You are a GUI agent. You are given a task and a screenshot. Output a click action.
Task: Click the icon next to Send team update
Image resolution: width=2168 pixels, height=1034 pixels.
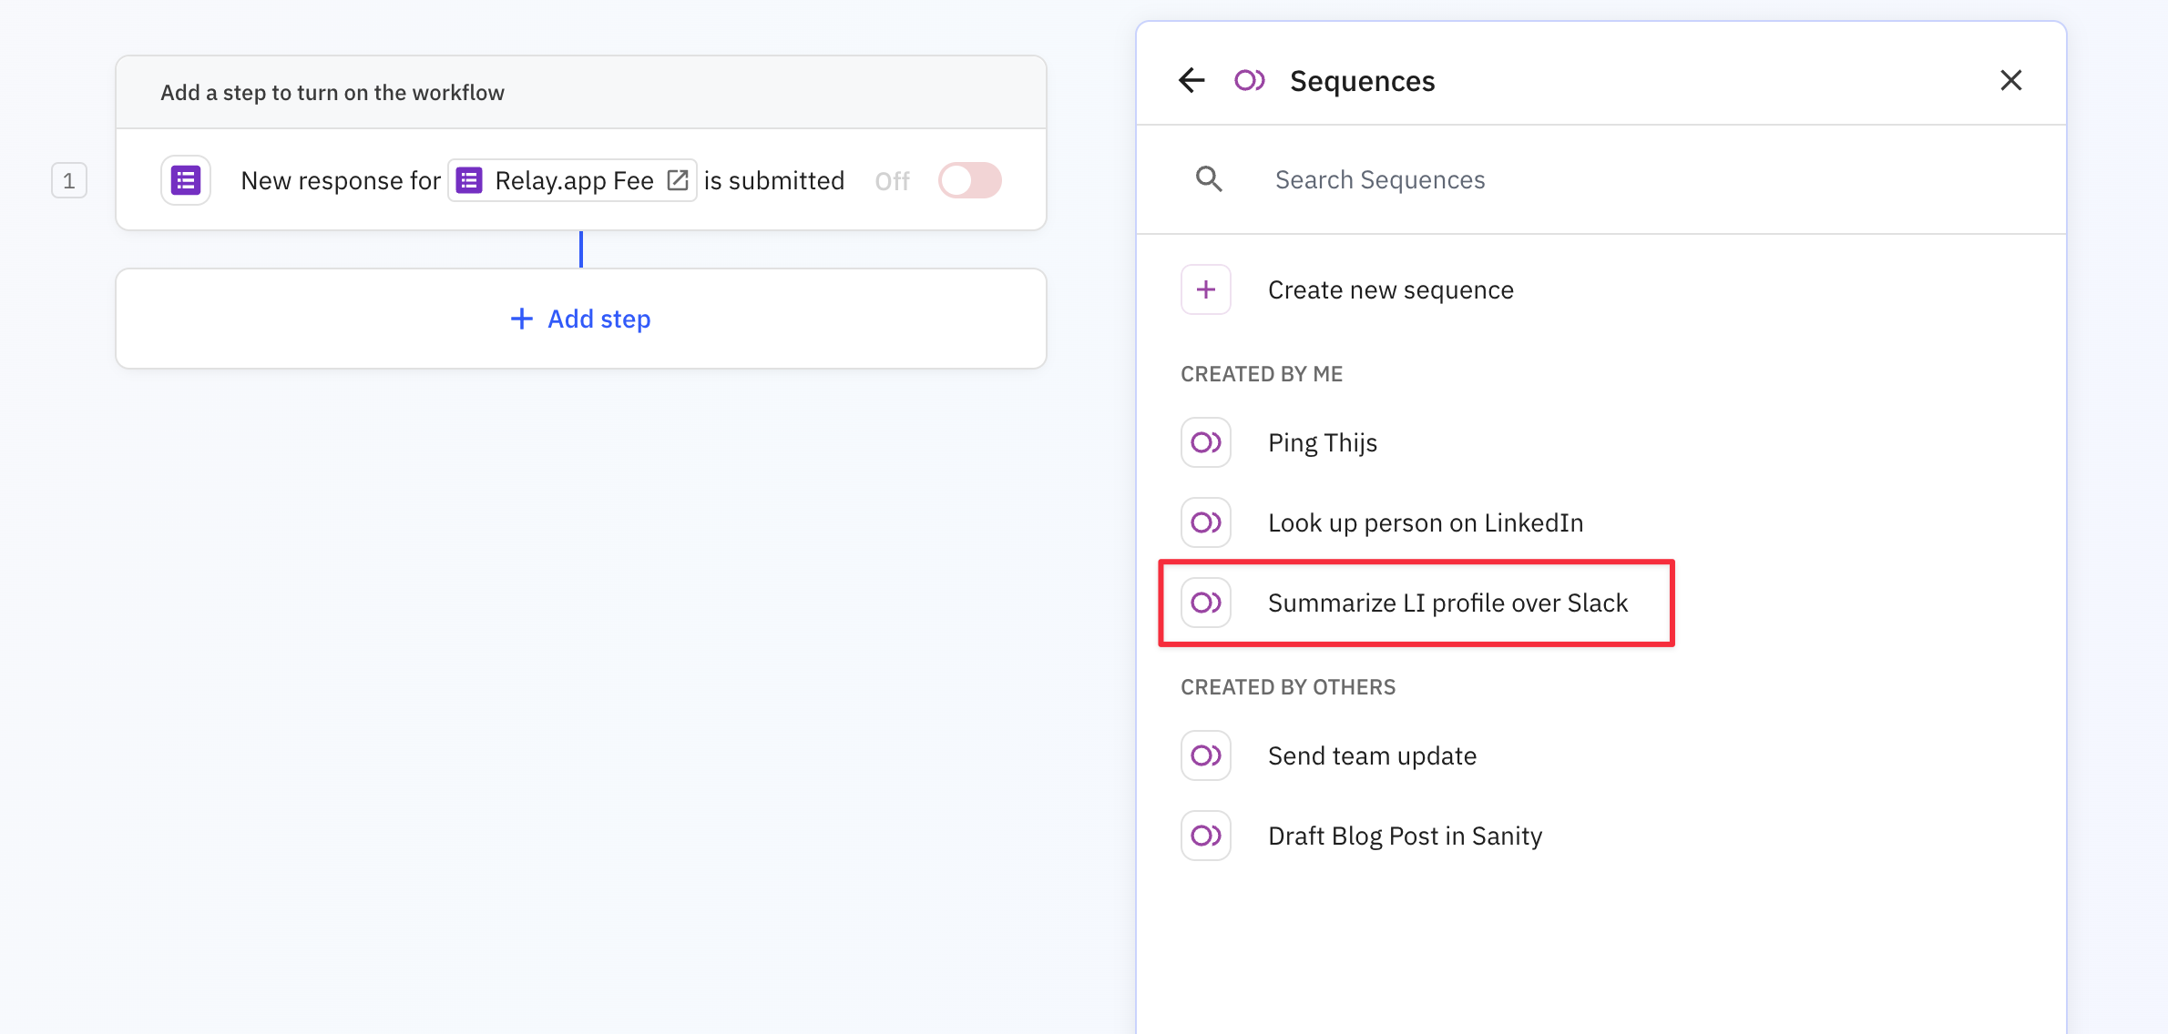[x=1205, y=755]
